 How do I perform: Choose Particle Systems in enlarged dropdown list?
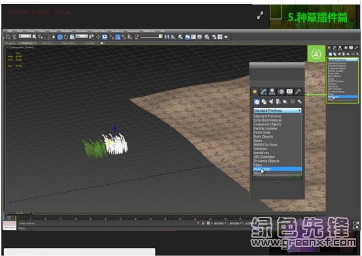point(278,129)
